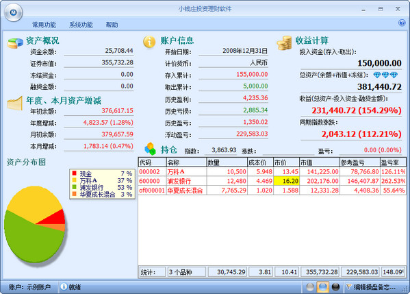This screenshot has height=294, width=410.
Task: Sort holdings by the 名称 column header
Action: pos(186,162)
